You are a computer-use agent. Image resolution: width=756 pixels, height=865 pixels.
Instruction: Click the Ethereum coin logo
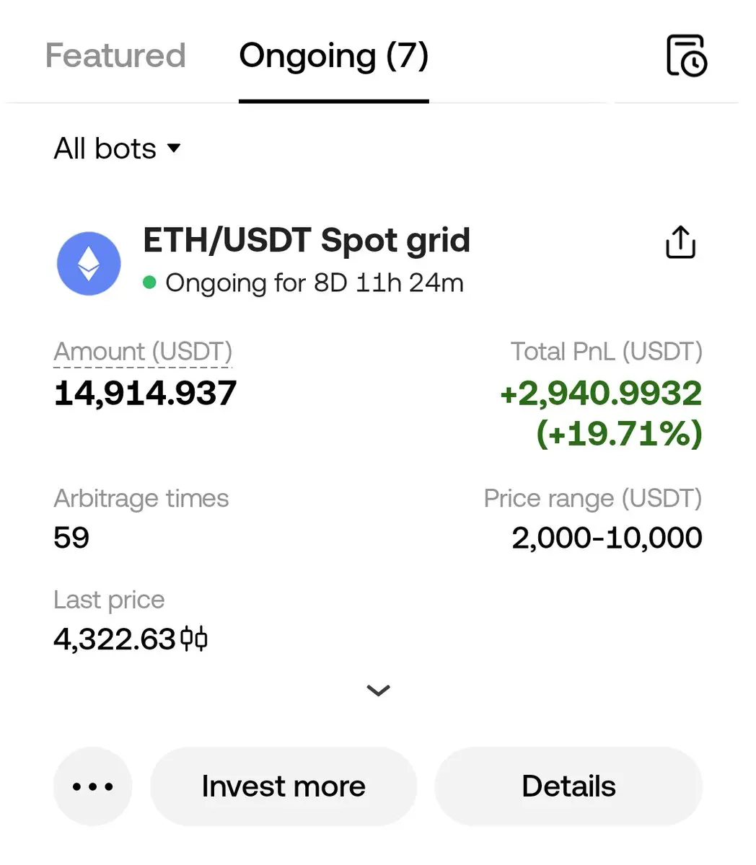89,263
